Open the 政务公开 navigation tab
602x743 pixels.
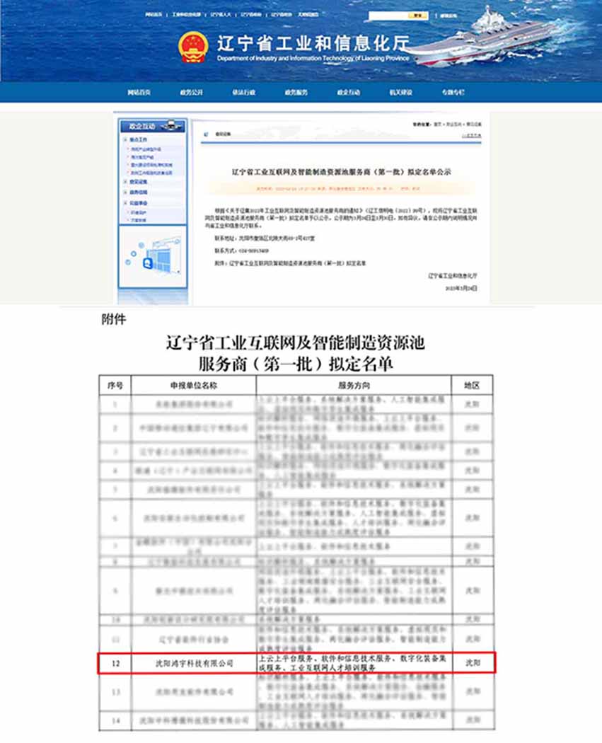191,93
